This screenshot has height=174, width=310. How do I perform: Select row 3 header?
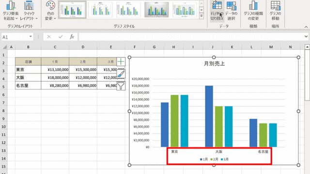coord(3,71)
